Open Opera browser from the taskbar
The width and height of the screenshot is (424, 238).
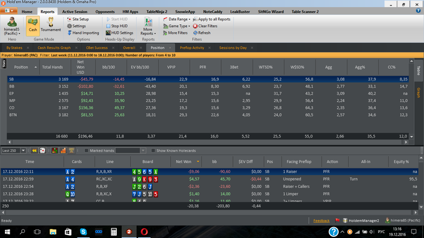pyautogui.click(x=144, y=231)
